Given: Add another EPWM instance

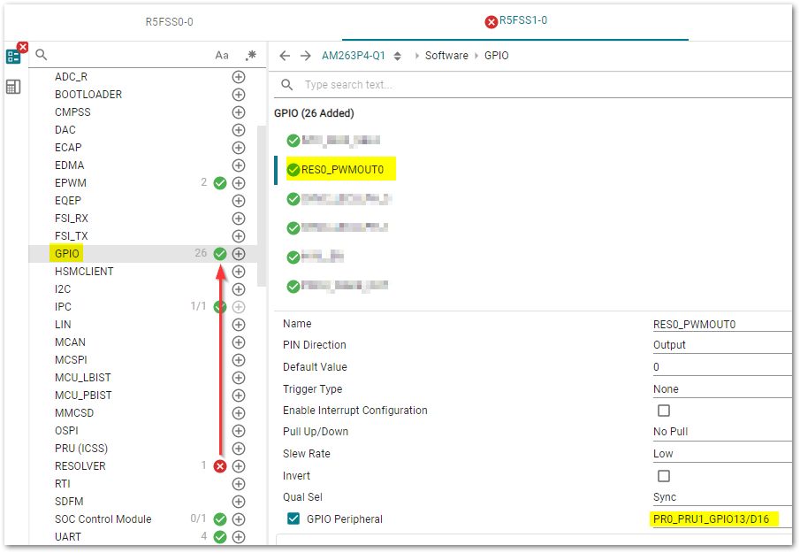Looking at the screenshot, I should click(239, 183).
